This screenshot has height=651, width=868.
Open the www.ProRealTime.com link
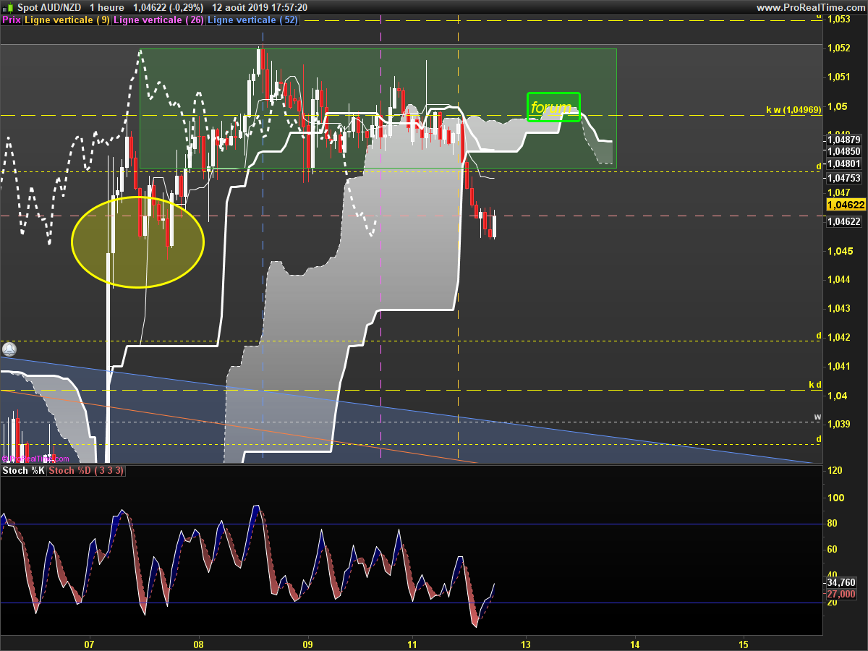(x=810, y=7)
